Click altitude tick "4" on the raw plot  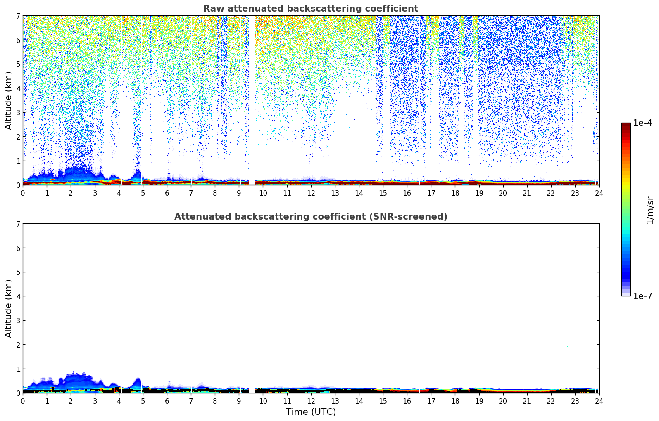tap(18, 88)
